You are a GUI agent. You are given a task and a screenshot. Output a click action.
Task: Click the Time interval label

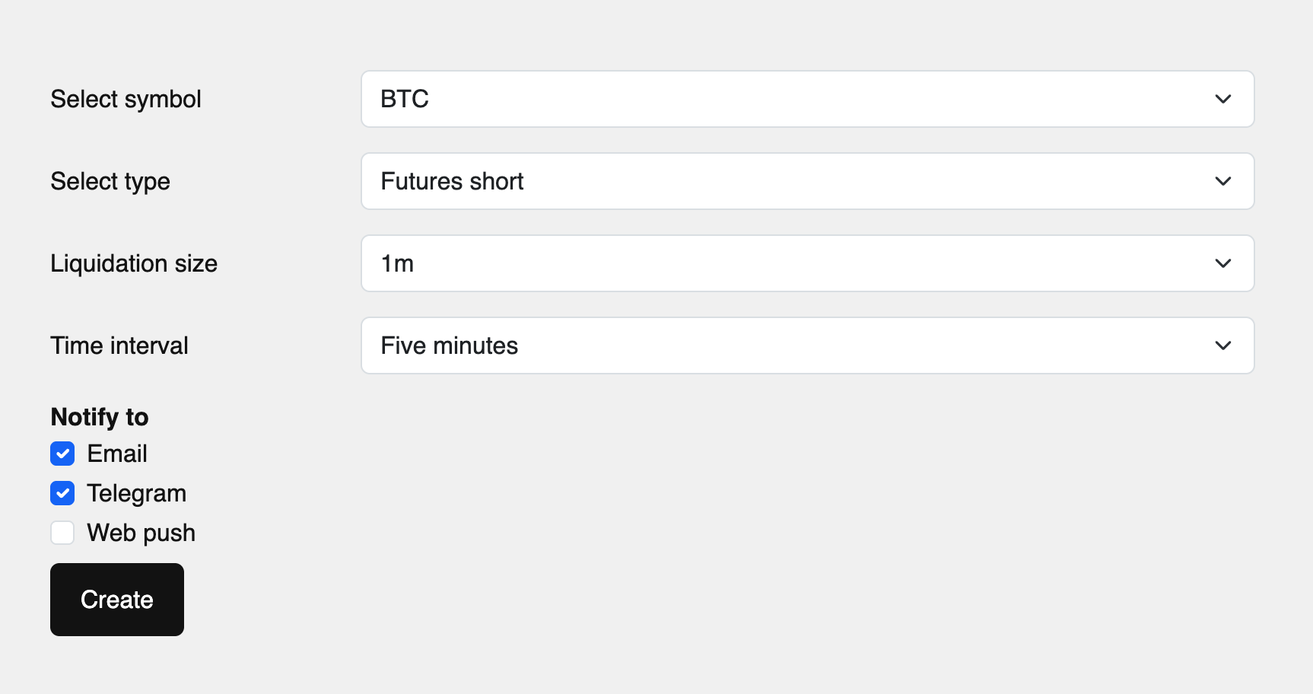click(119, 345)
